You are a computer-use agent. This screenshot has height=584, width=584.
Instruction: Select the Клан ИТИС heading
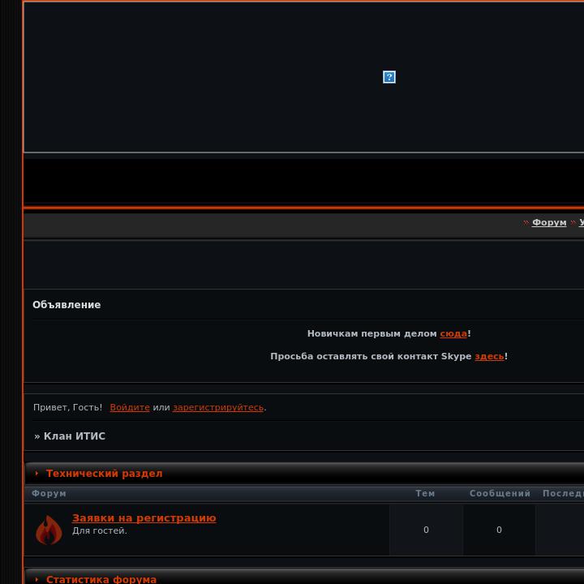pyautogui.click(x=75, y=436)
